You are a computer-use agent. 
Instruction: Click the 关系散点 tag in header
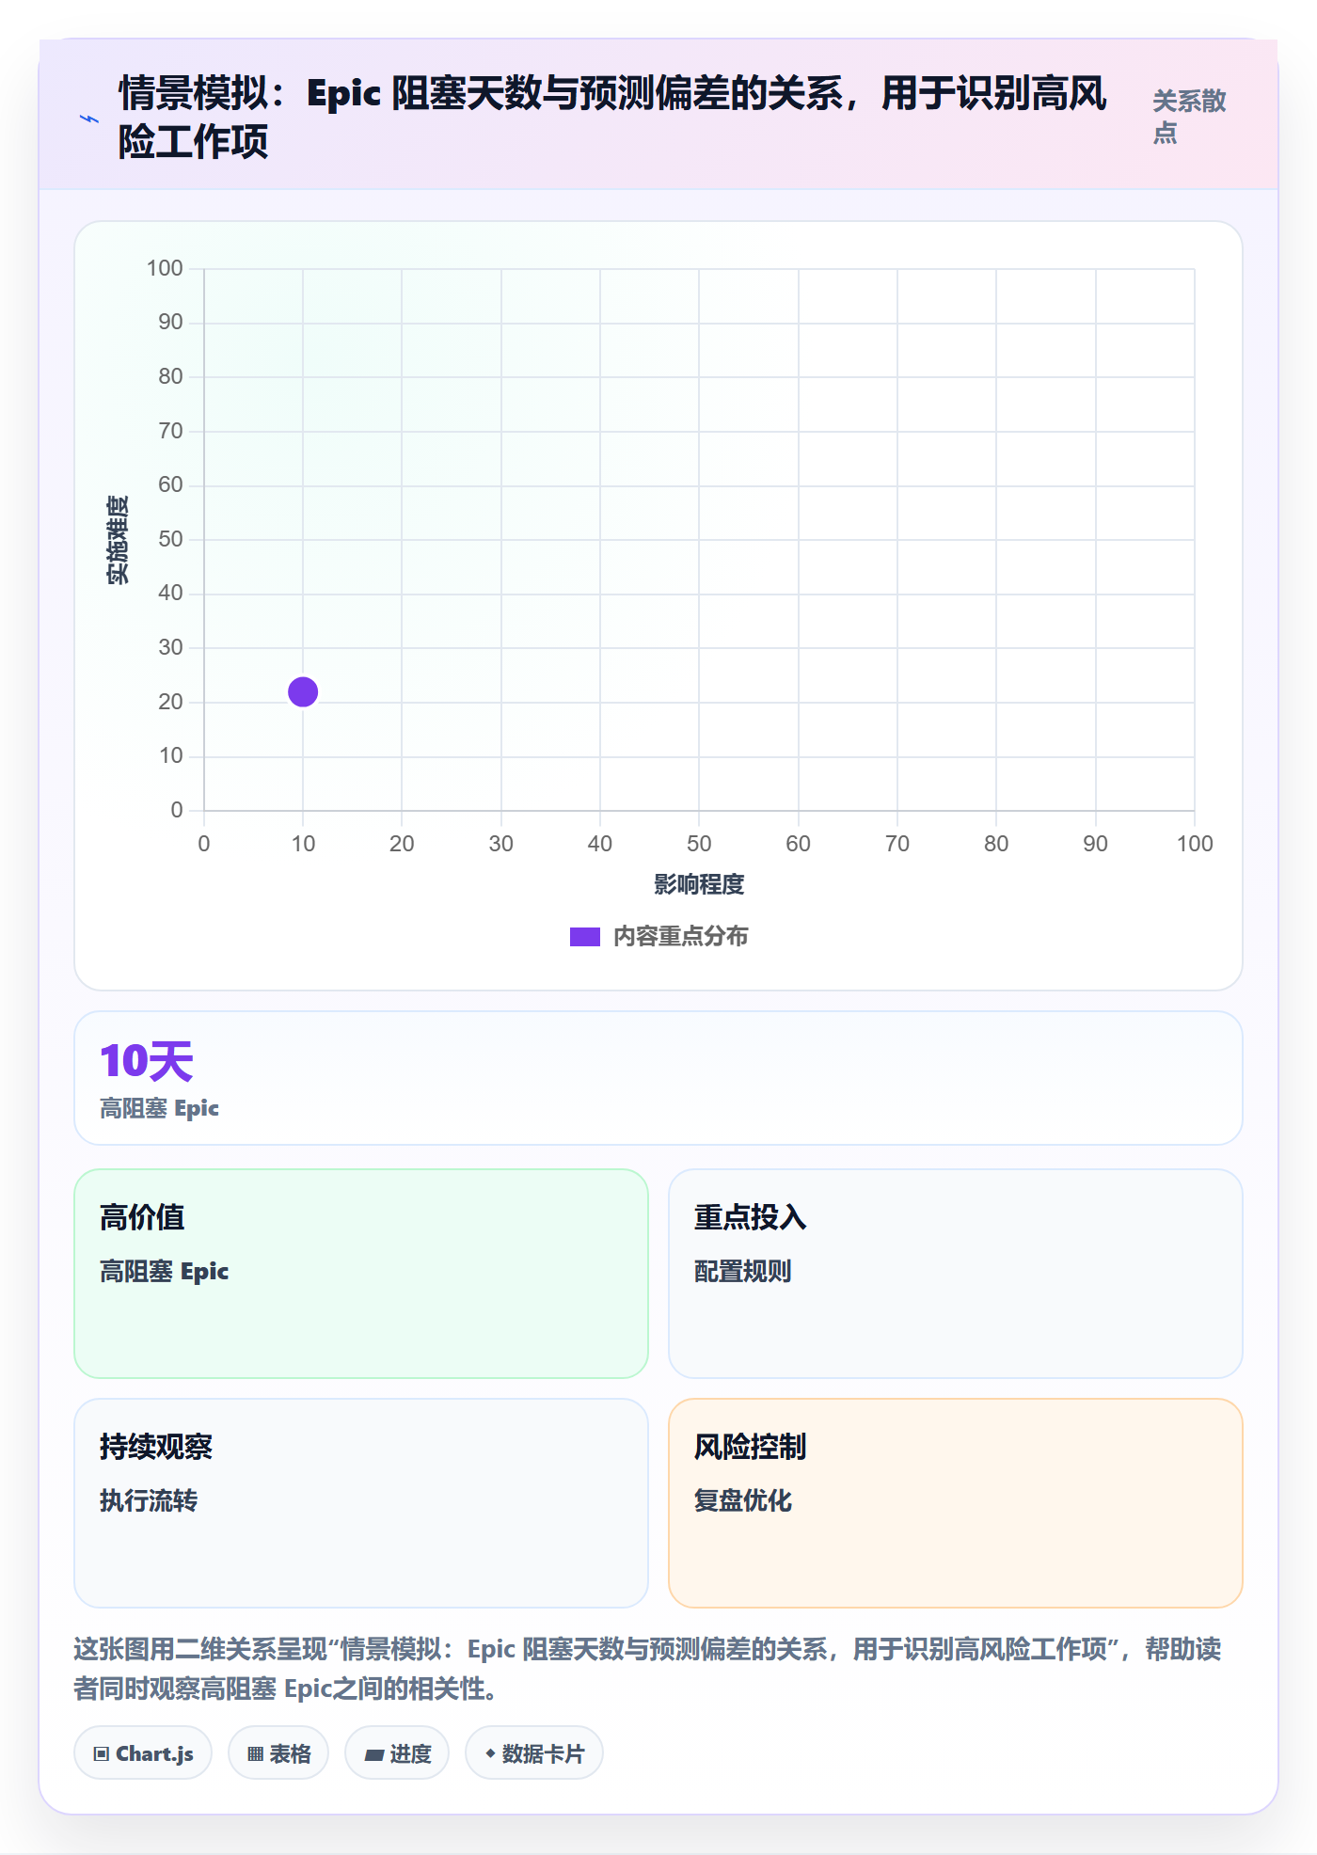coord(1189,117)
